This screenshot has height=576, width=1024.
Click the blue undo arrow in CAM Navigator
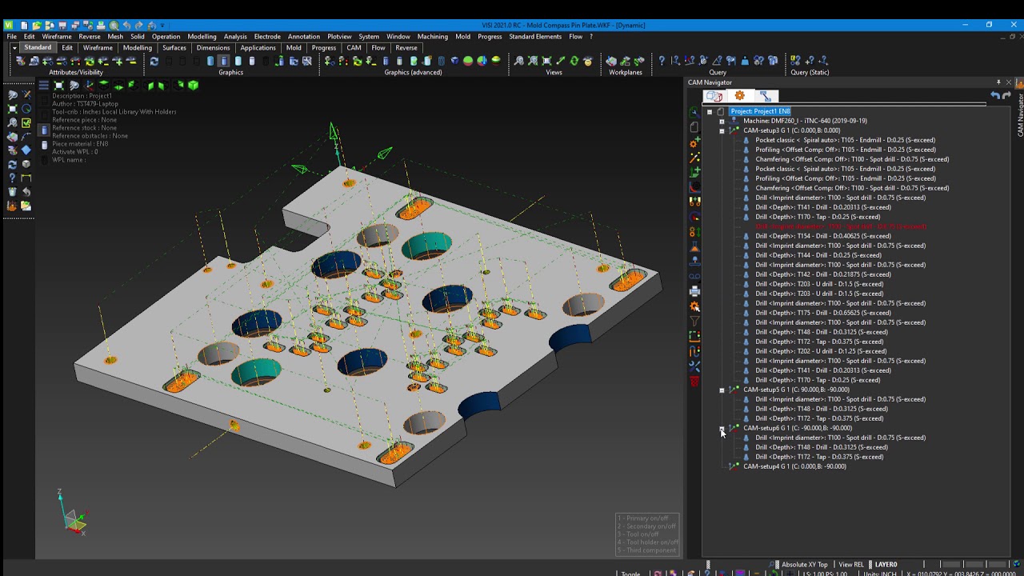pyautogui.click(x=995, y=95)
